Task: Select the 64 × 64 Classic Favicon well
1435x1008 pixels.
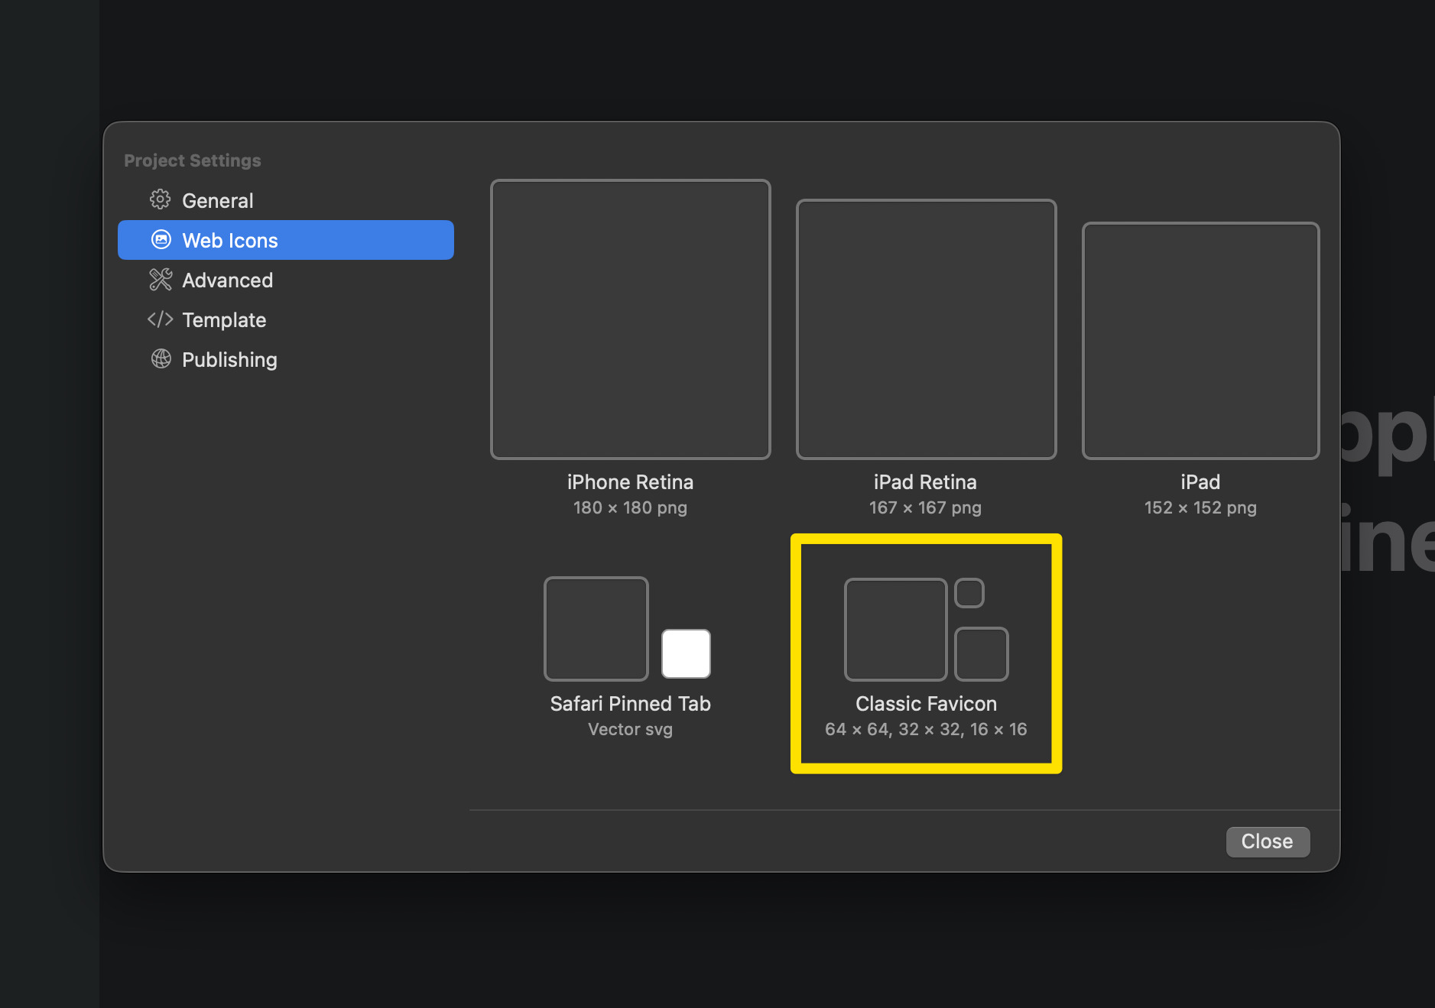Action: pos(895,629)
